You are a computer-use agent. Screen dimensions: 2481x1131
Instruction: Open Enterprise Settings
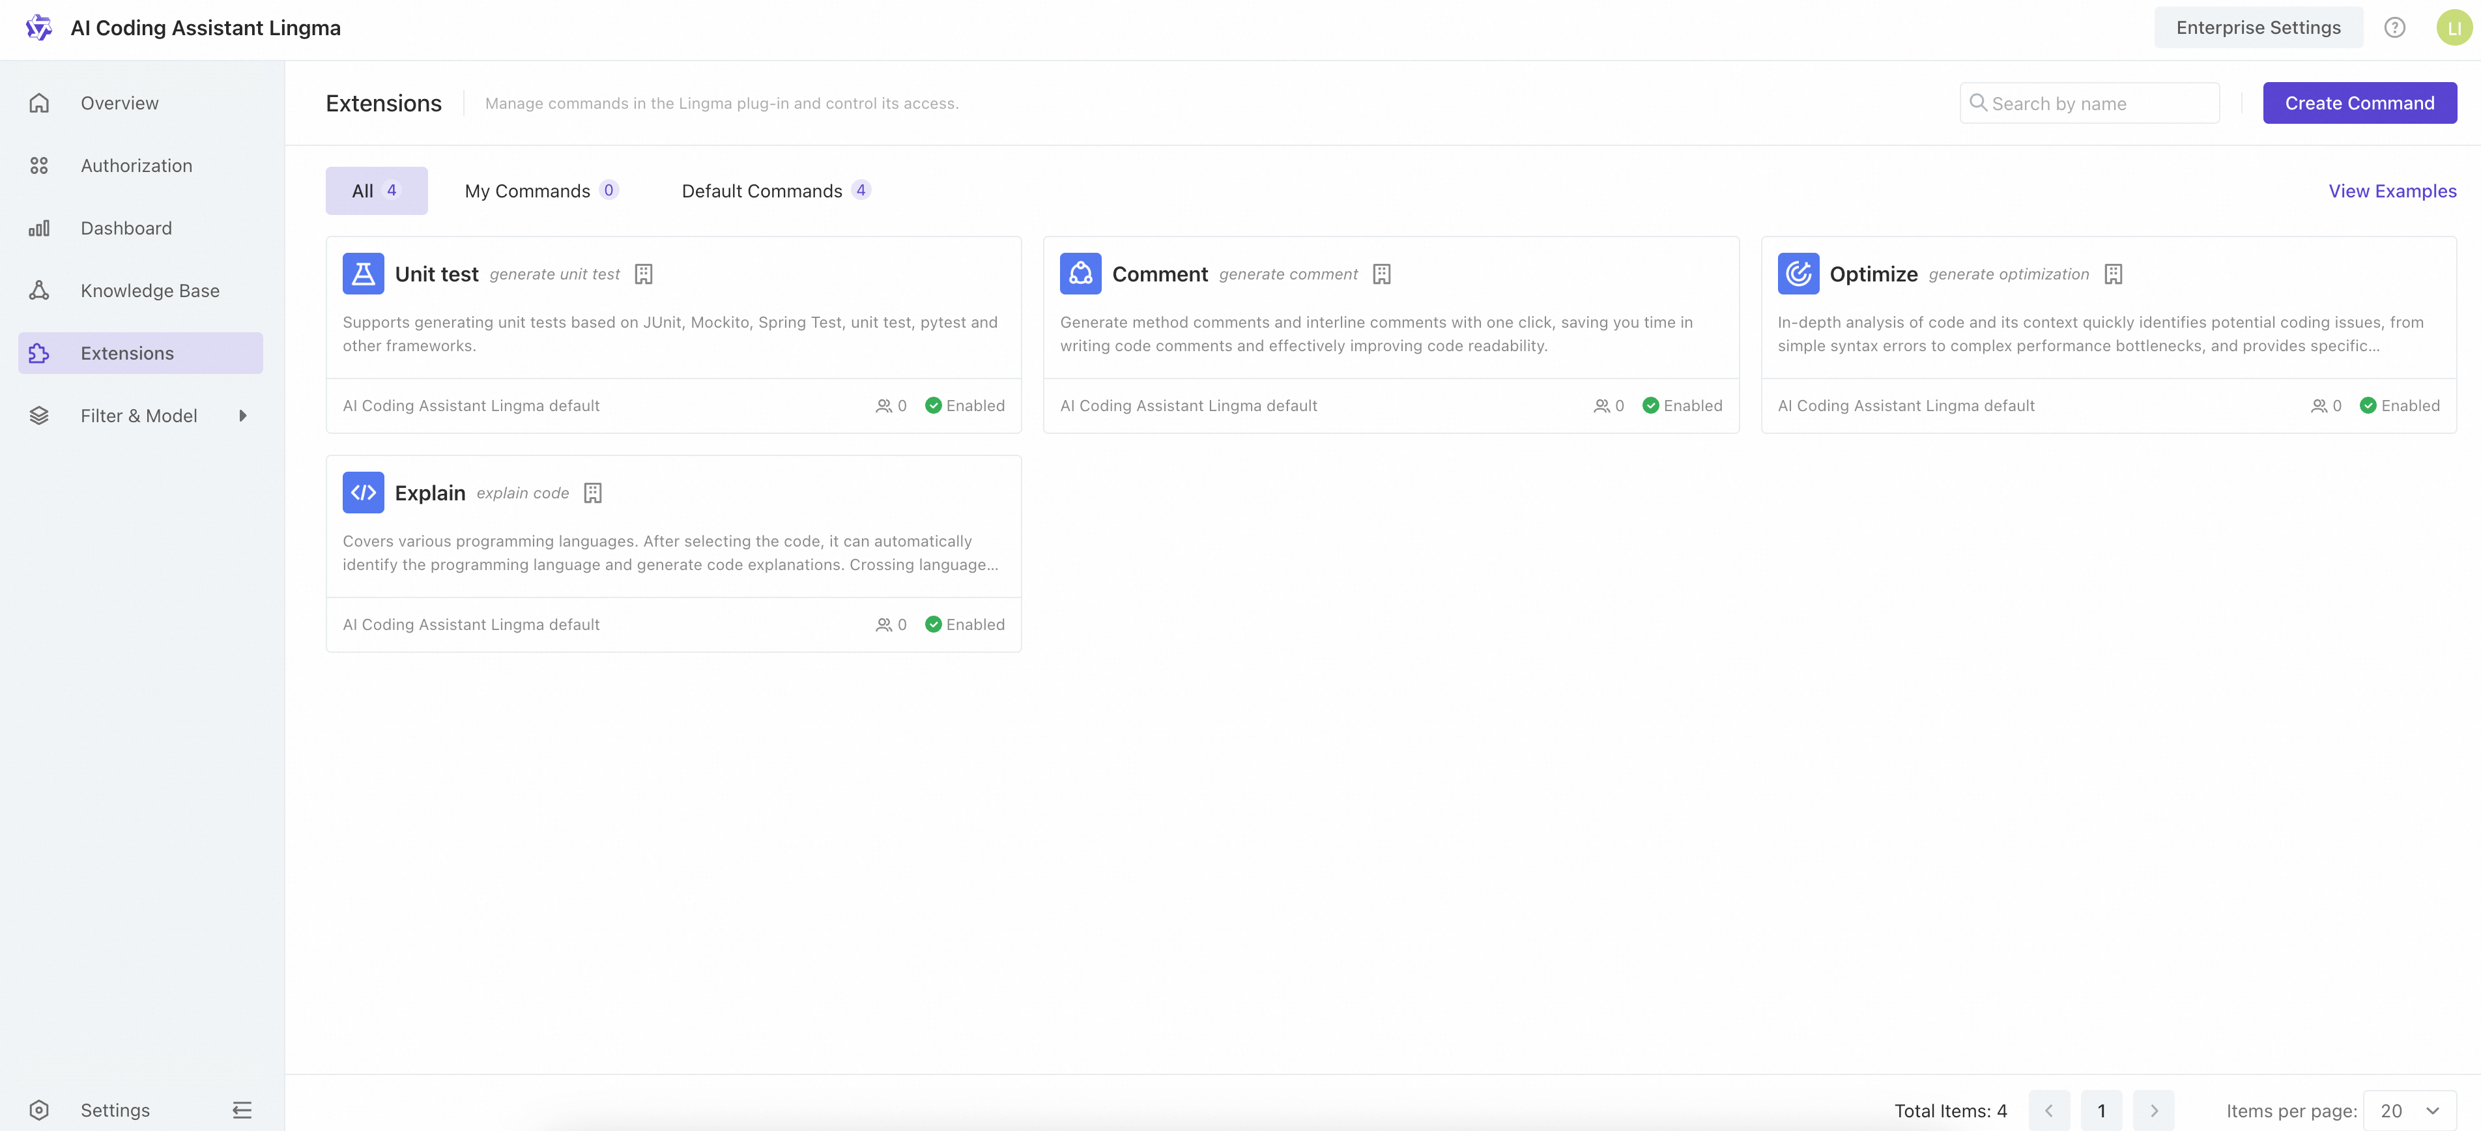tap(2259, 28)
